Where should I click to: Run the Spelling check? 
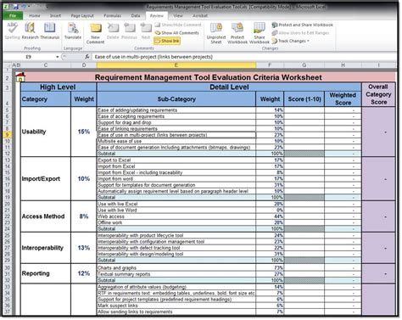click(x=13, y=31)
